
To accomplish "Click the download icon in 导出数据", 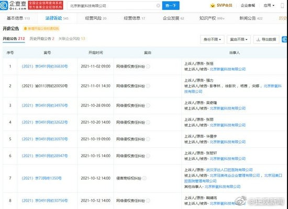I will [x=258, y=39].
